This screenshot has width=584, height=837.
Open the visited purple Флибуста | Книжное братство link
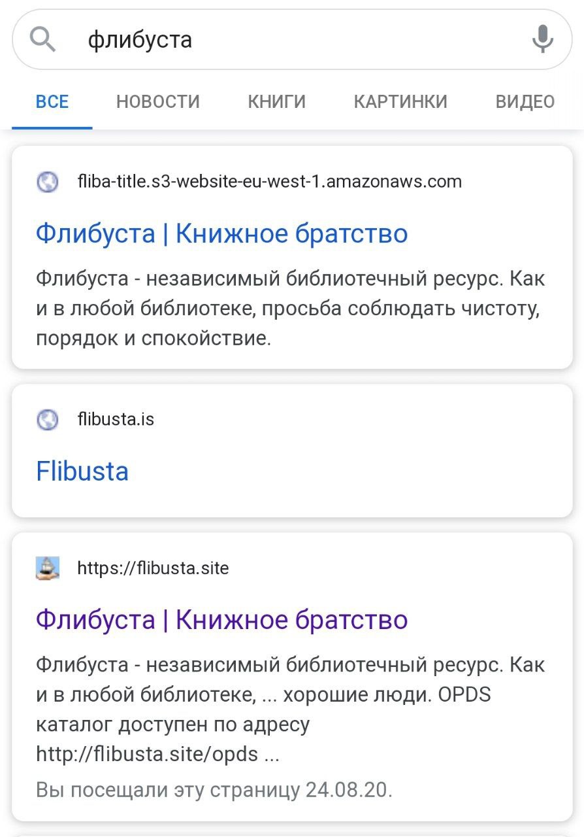tap(222, 619)
